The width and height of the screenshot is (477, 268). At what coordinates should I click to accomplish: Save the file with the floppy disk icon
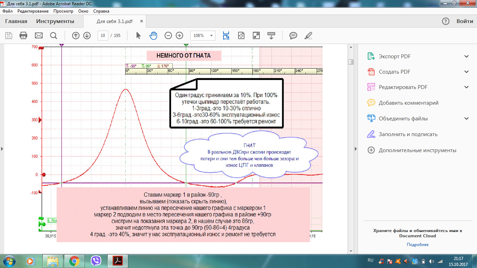9,35
